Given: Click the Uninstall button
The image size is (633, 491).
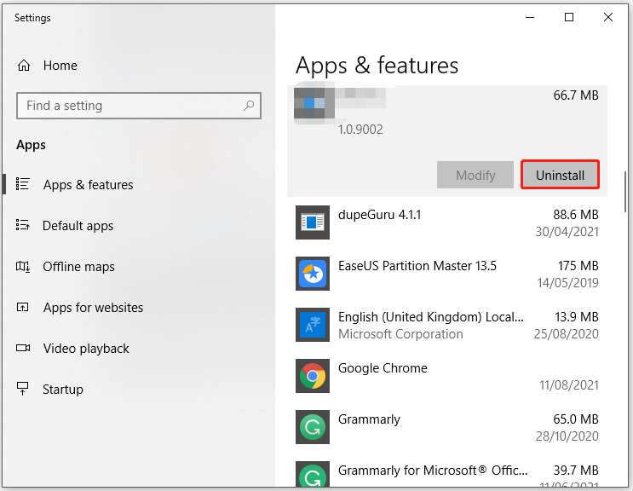Looking at the screenshot, I should coord(560,175).
